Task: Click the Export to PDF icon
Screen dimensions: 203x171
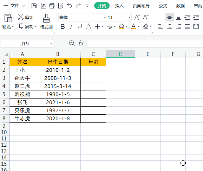Action: tap(43, 6)
